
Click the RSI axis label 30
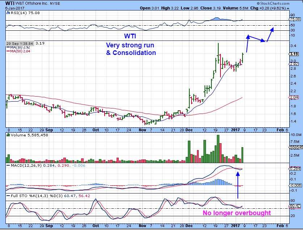pos(293,30)
